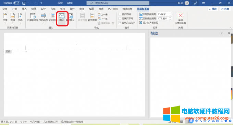Screen dimensions: 233x125
Task: Click the Share (共享) button
Action: point(225,9)
